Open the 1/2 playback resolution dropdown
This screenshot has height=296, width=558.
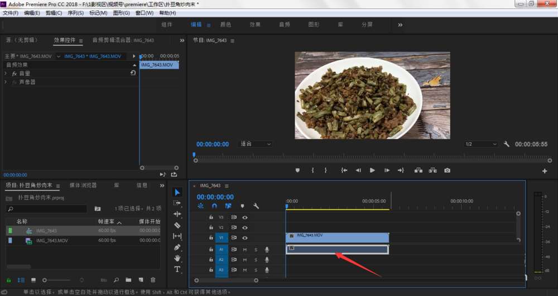click(x=480, y=144)
